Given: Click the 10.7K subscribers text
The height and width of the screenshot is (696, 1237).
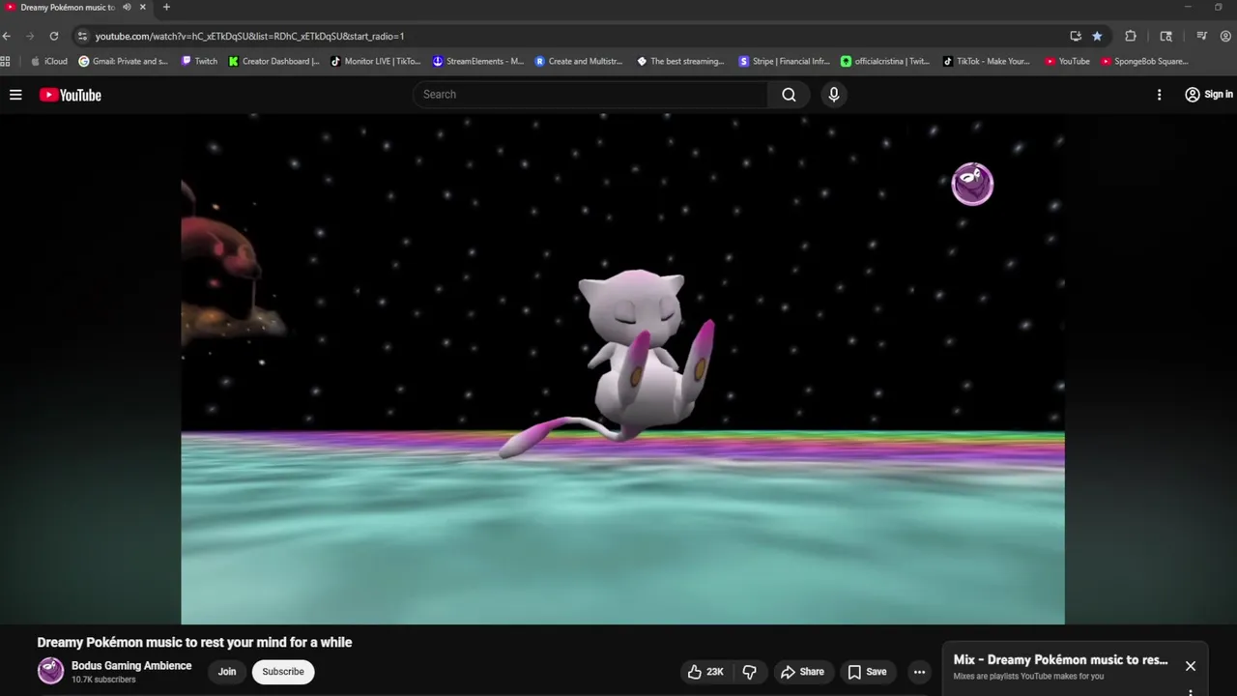Looking at the screenshot, I should pyautogui.click(x=103, y=680).
